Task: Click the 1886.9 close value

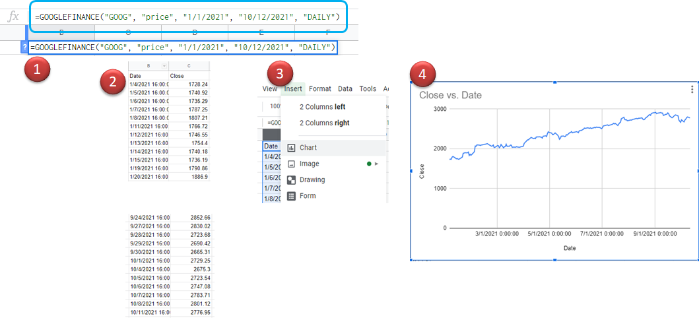Action: (x=201, y=177)
